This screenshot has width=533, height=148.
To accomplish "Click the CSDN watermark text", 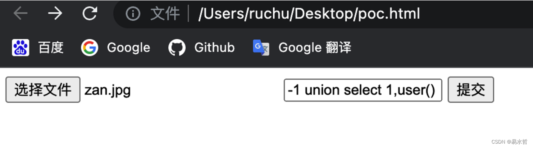I will [509, 142].
